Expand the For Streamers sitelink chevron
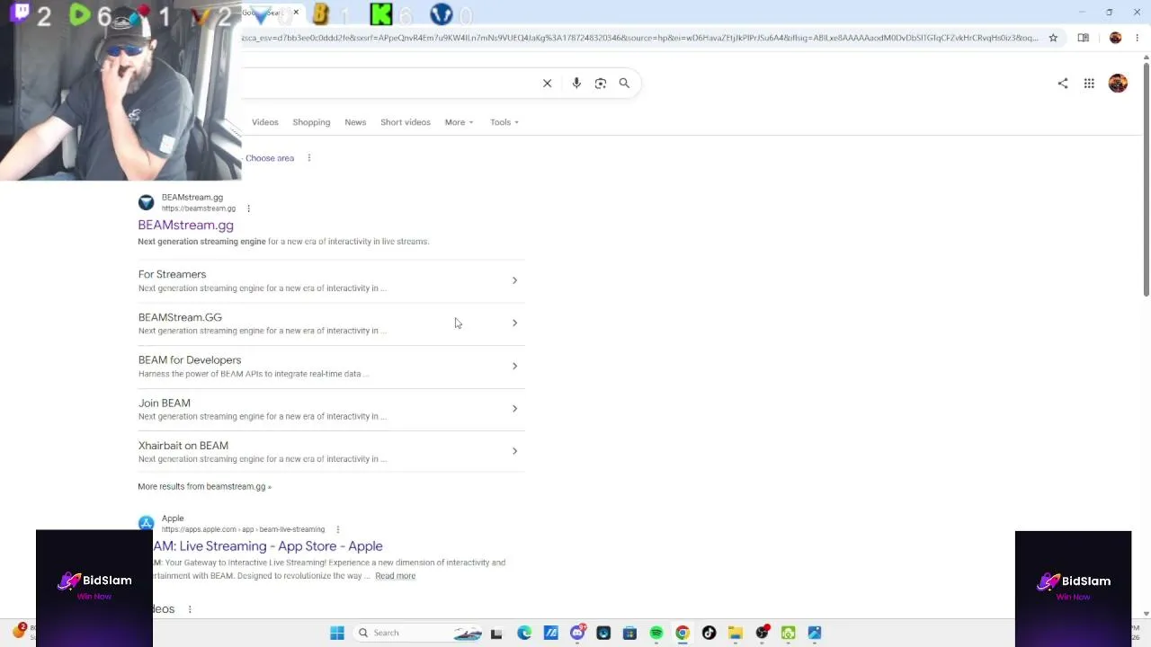1151x647 pixels. 514,280
